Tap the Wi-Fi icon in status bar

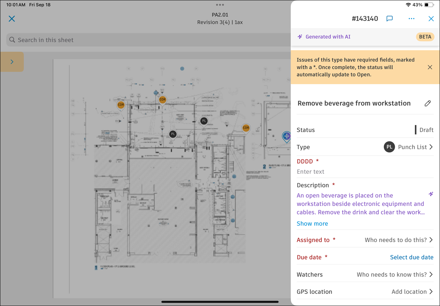pyautogui.click(x=408, y=5)
